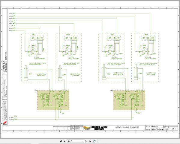Click the SYSTEME HYDRAULIQUE STABILISATEURS title
Screen dimensions: 180x144
tap(127, 127)
